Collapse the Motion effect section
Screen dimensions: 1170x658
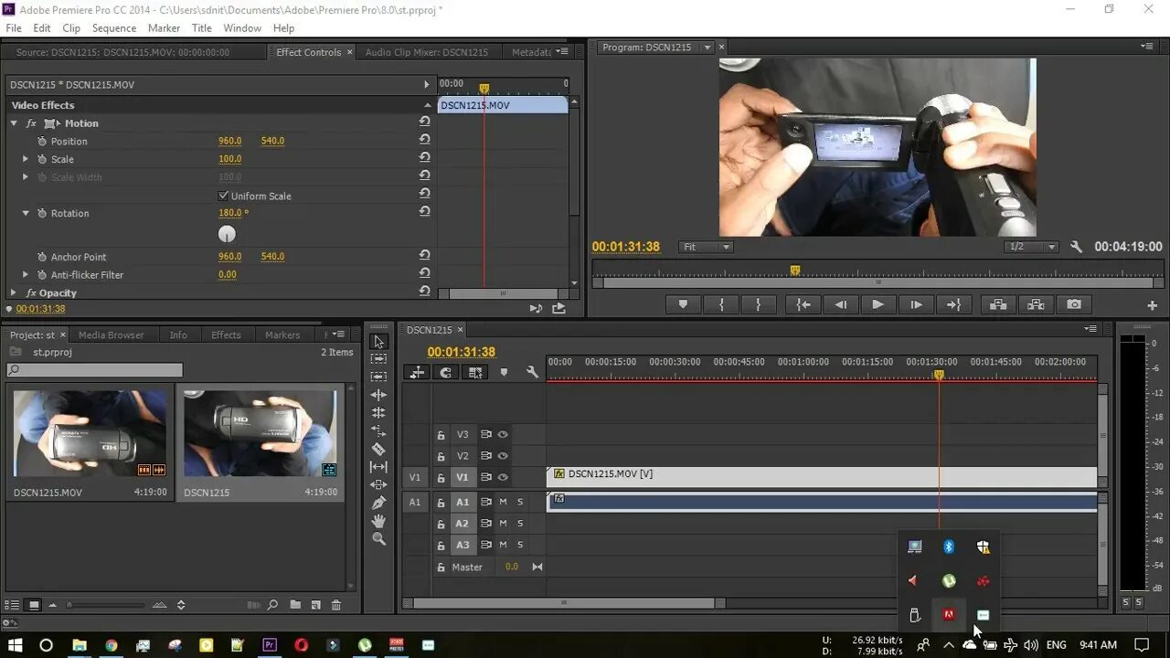pos(14,123)
